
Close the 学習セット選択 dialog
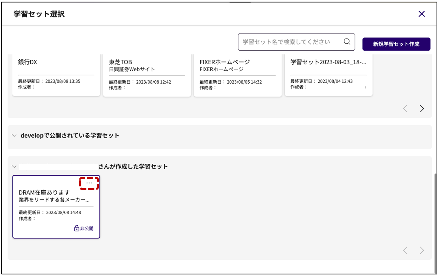click(x=421, y=14)
